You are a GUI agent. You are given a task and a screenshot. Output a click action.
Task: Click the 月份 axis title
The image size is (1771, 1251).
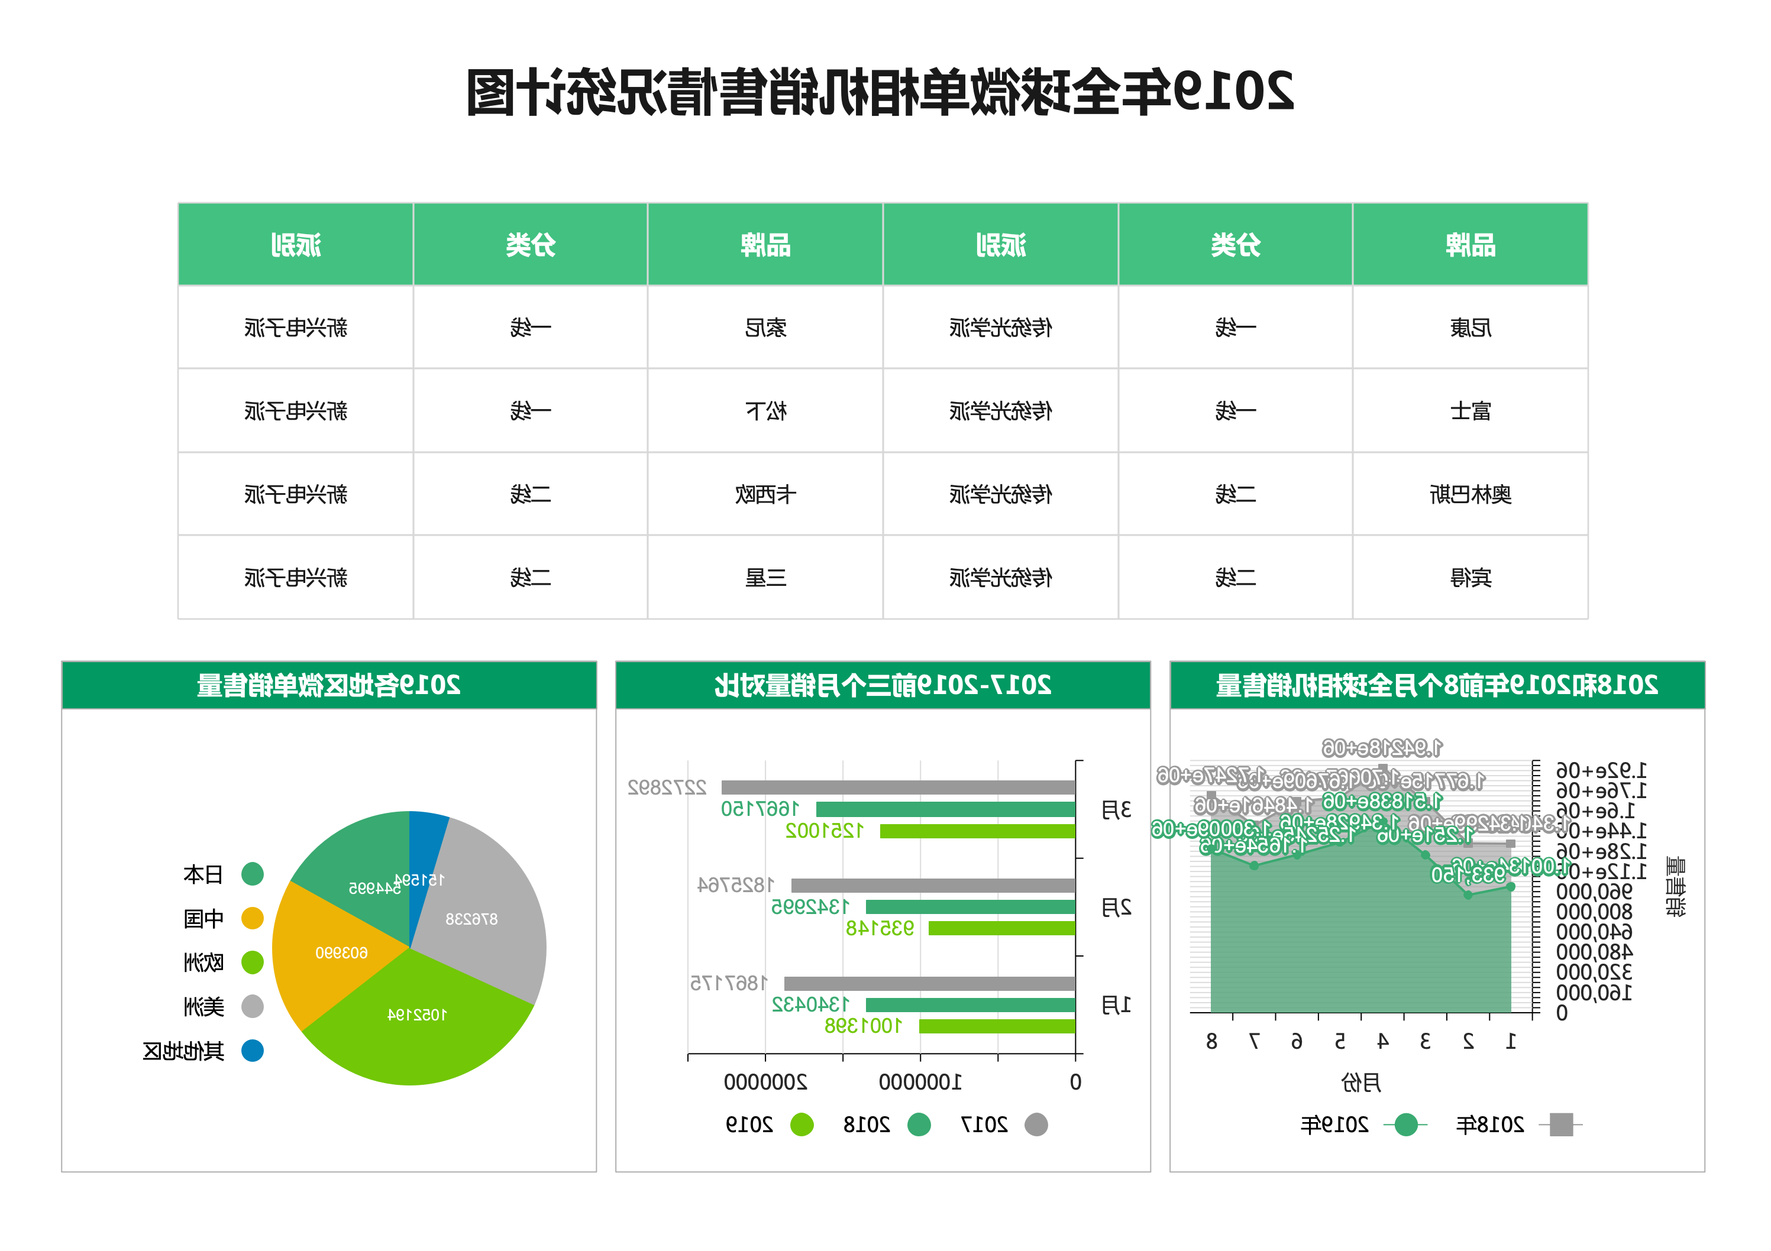1360,1083
